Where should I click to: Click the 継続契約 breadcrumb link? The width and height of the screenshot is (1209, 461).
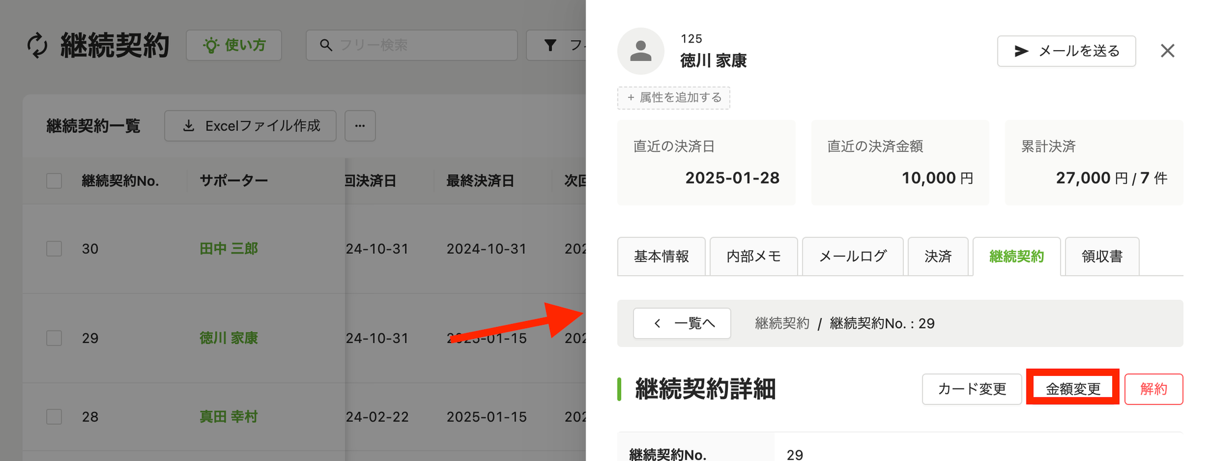click(x=782, y=323)
